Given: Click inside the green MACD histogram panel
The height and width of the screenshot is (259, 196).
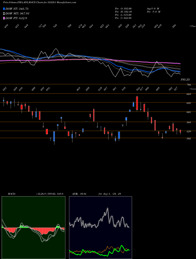Looking at the screenshot, I should pyautogui.click(x=33, y=228).
